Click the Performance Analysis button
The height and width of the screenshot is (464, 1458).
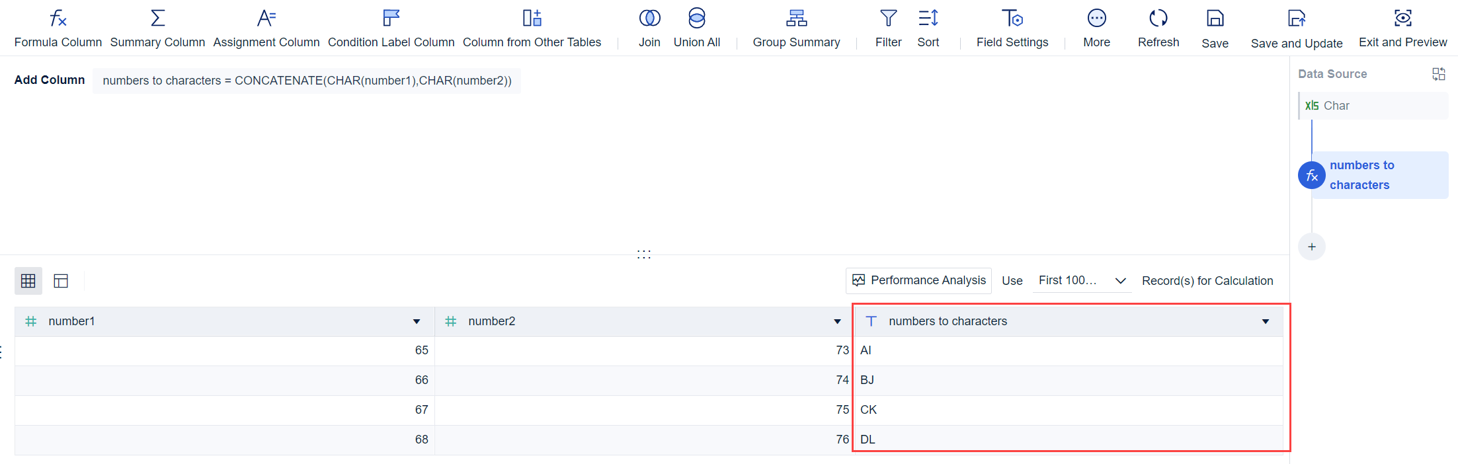pos(918,281)
